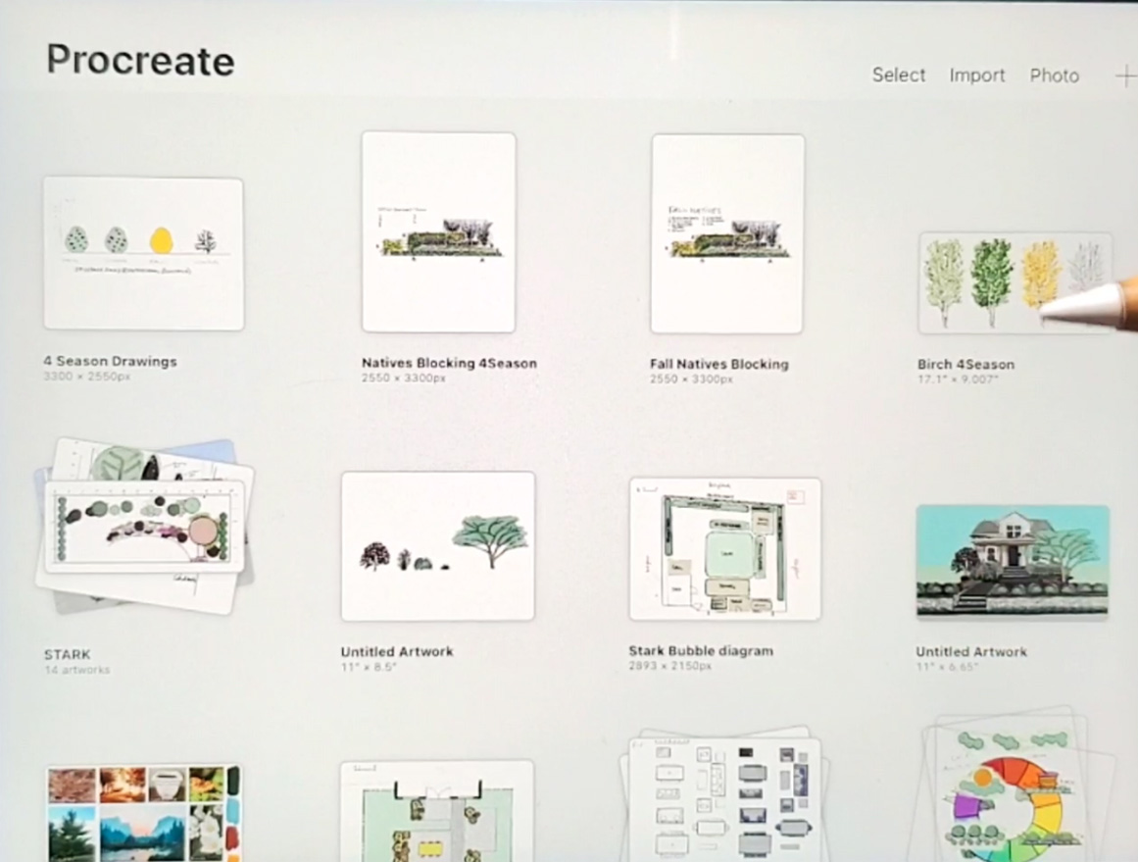This screenshot has width=1138, height=862.
Task: Tap the STARK stack name label
Action: pos(67,654)
